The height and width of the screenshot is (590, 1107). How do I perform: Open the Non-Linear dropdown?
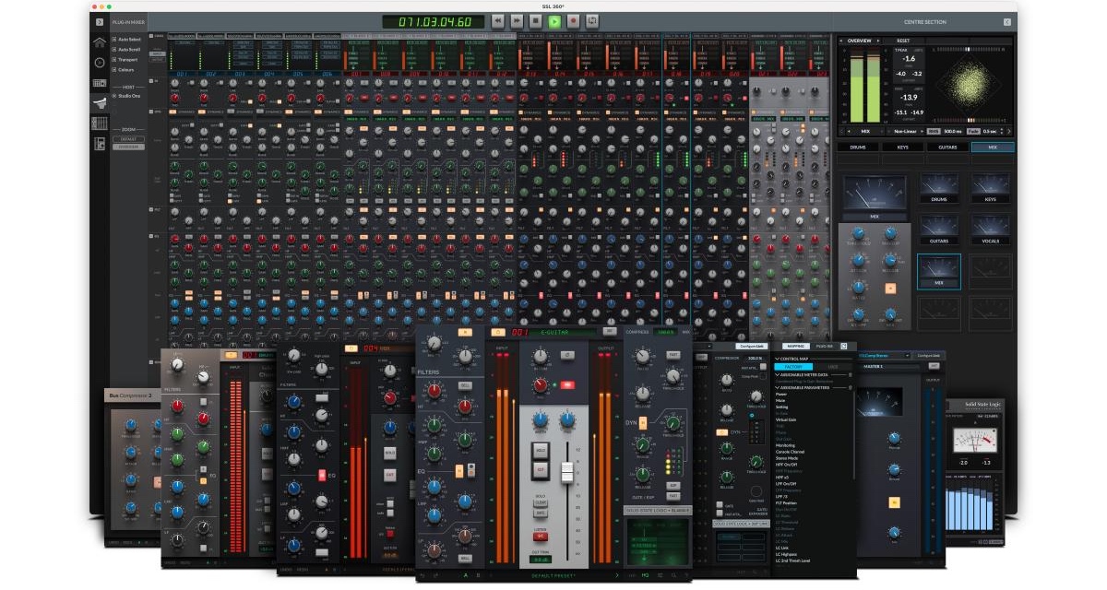tap(904, 131)
